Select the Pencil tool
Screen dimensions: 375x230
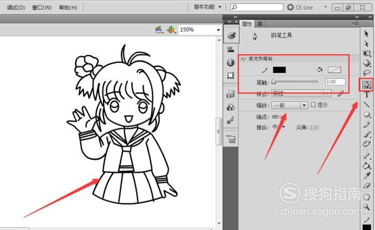coord(367,124)
